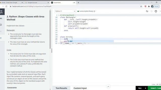The image size is (161, 90).
Task: Click the question title 'Python: Shape Classes with Area Method'
Action: [25, 18]
